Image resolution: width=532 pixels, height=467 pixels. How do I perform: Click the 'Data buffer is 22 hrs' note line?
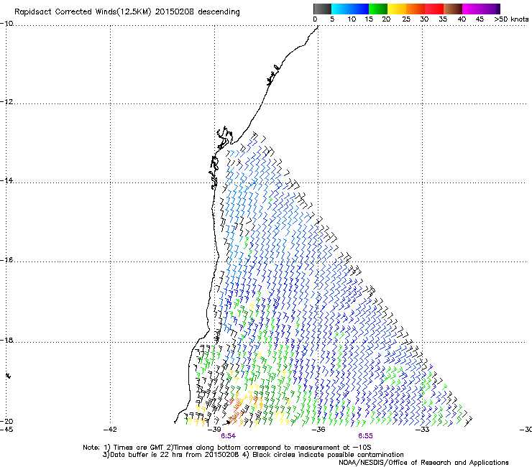click(x=253, y=455)
